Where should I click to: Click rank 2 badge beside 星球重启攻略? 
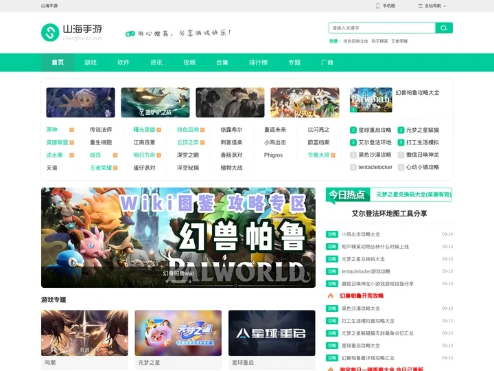click(353, 130)
